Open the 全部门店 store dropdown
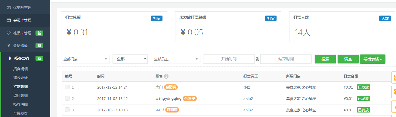396x117 pixels. 85,59
